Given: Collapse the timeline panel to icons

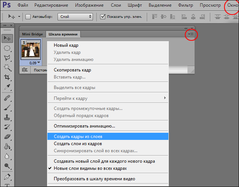Looking at the screenshot, I should coord(186,28).
